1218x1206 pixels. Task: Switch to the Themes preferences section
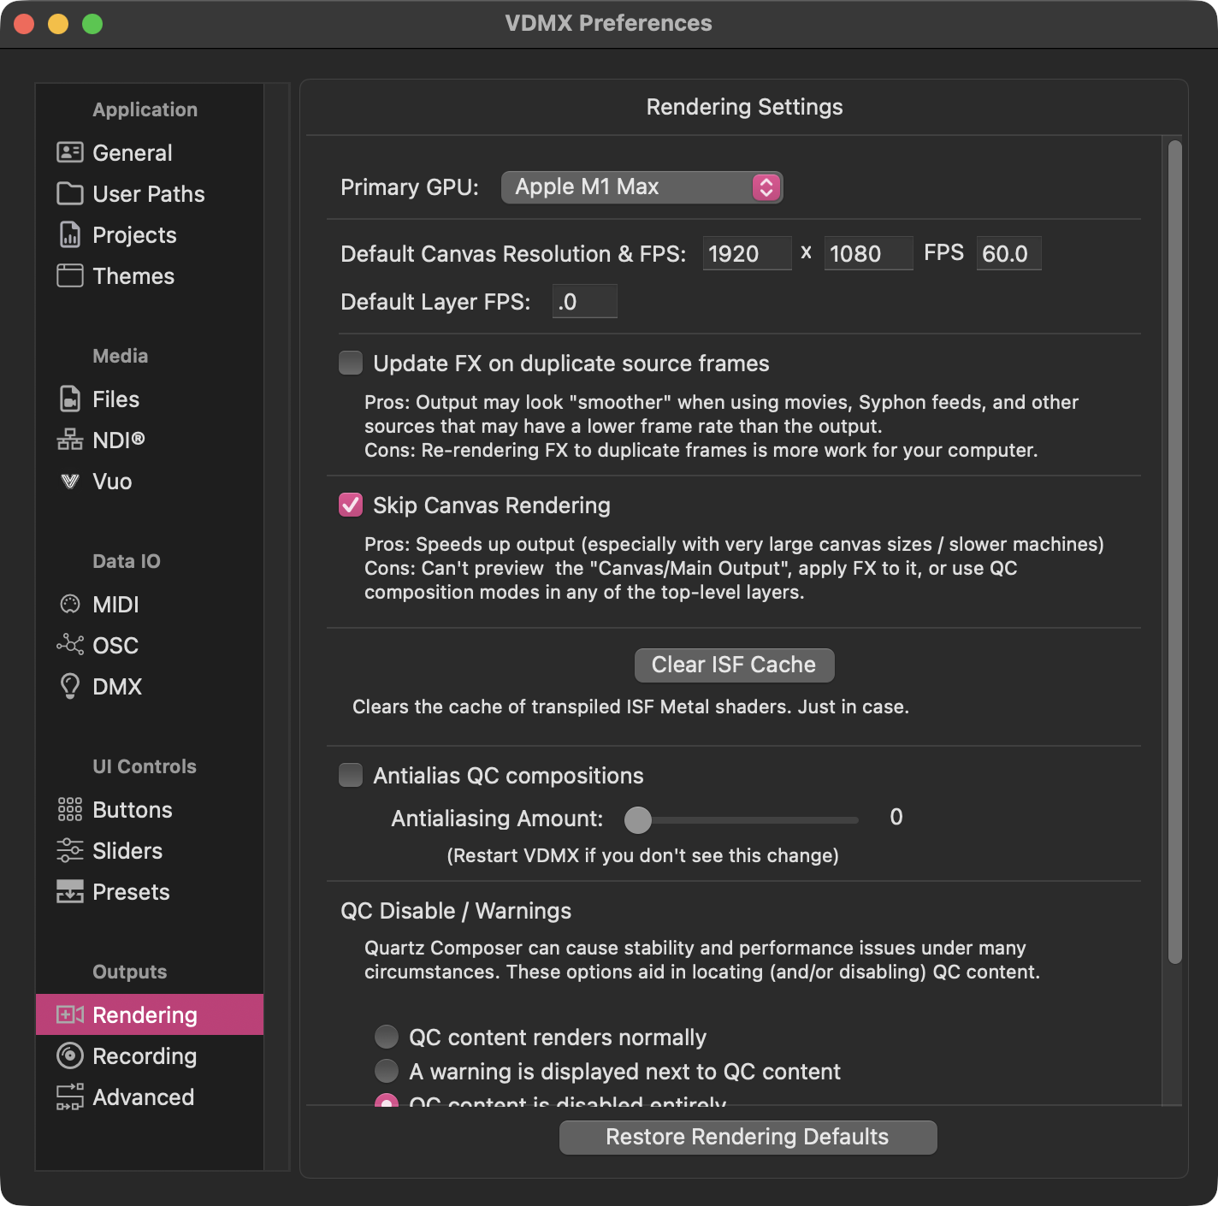click(133, 276)
